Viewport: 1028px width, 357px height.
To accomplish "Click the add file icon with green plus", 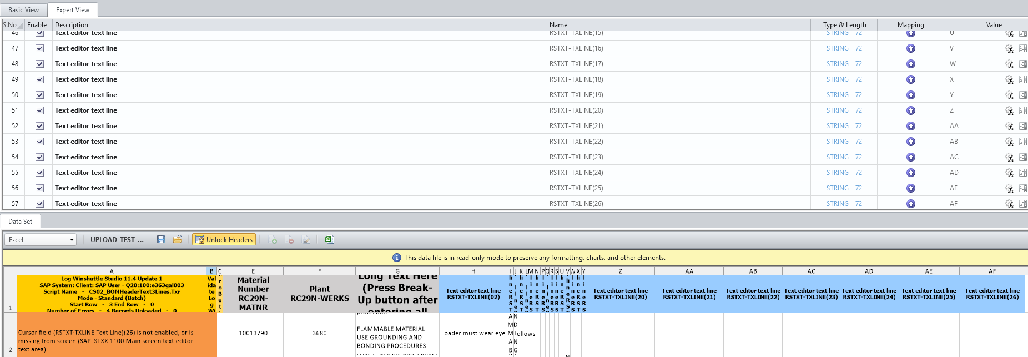I will click(273, 239).
